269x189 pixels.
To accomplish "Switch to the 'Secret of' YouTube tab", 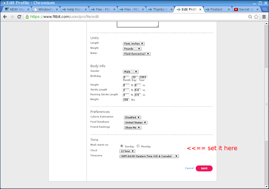I will [246, 9].
